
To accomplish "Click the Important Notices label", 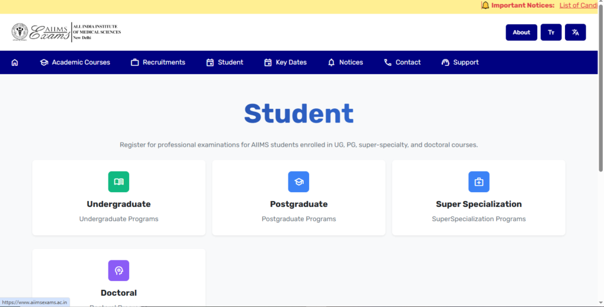I will pyautogui.click(x=523, y=5).
